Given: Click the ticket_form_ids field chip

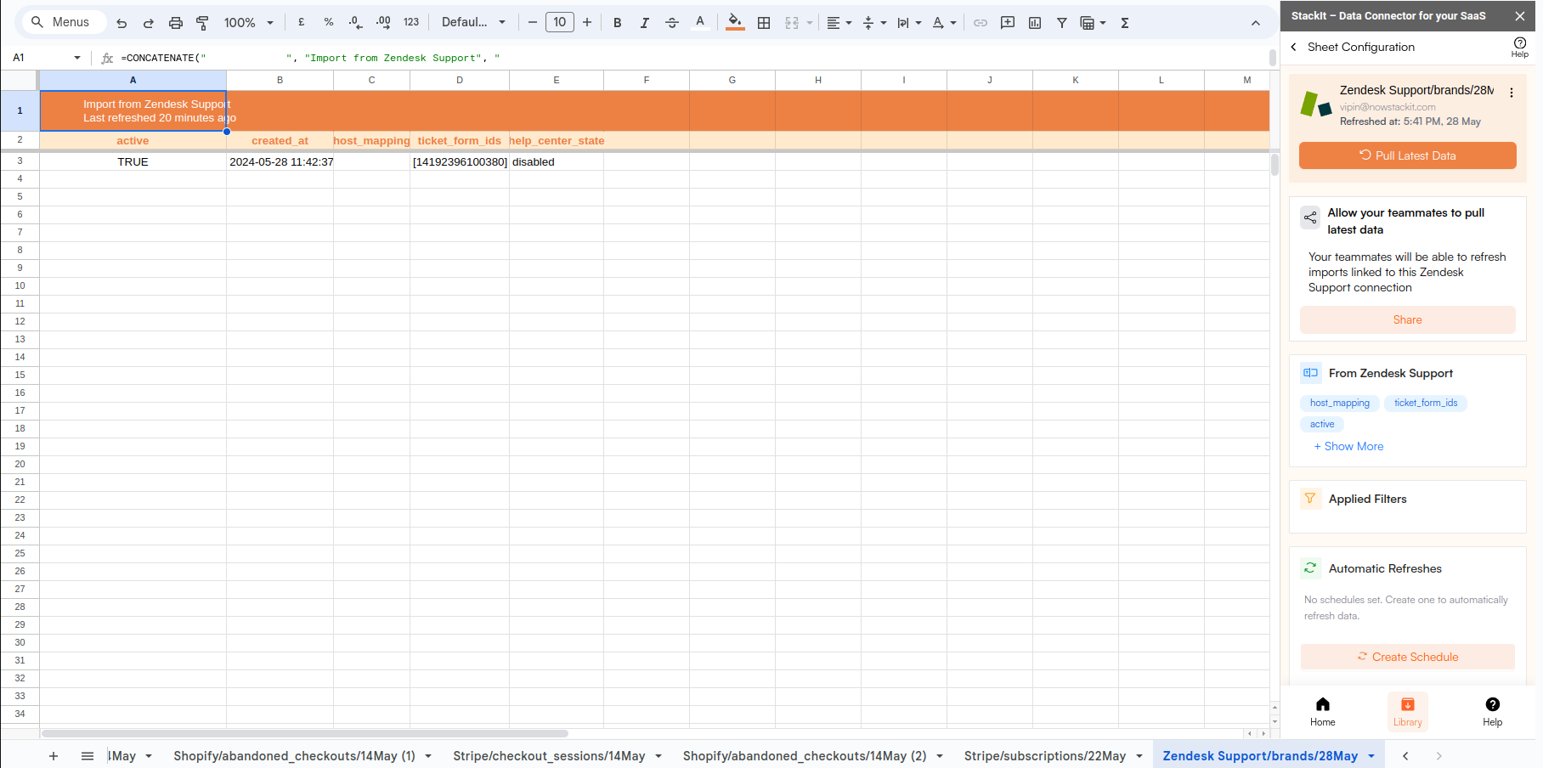Looking at the screenshot, I should pos(1426,403).
